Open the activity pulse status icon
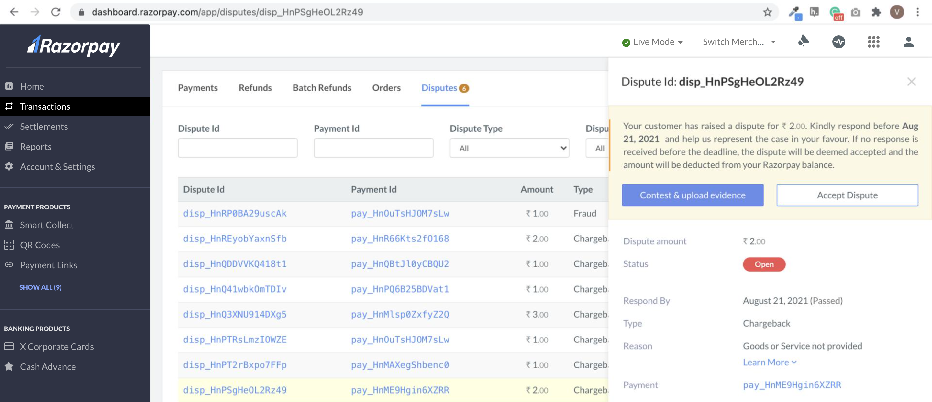This screenshot has height=402, width=932. 838,42
